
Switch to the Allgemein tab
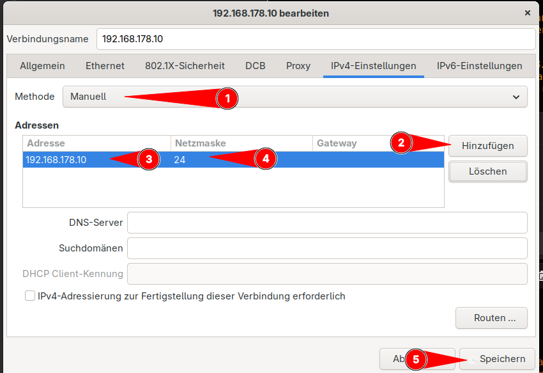(42, 65)
